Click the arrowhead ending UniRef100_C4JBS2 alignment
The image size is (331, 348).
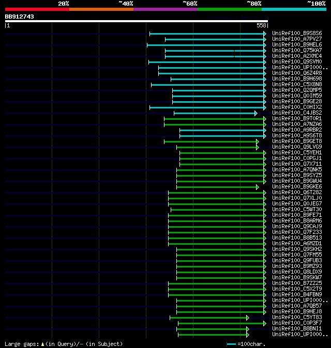point(256,114)
